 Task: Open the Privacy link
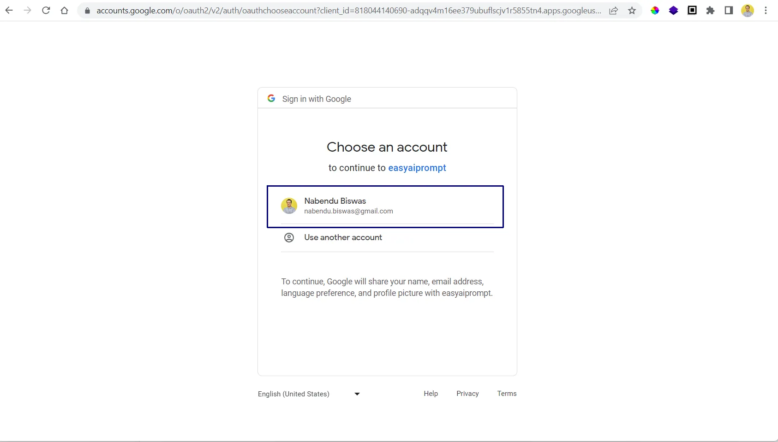pos(467,394)
